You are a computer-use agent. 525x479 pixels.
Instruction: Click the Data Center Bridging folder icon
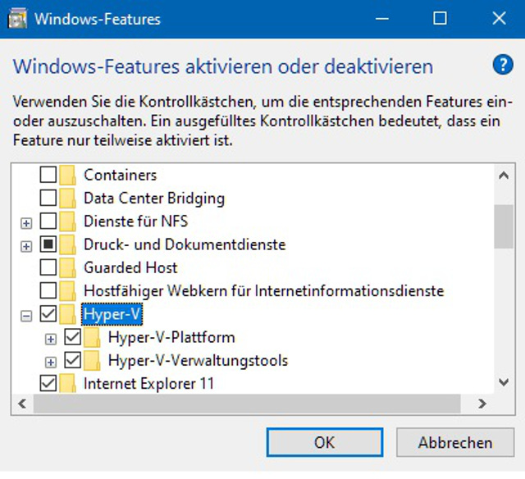tap(67, 198)
